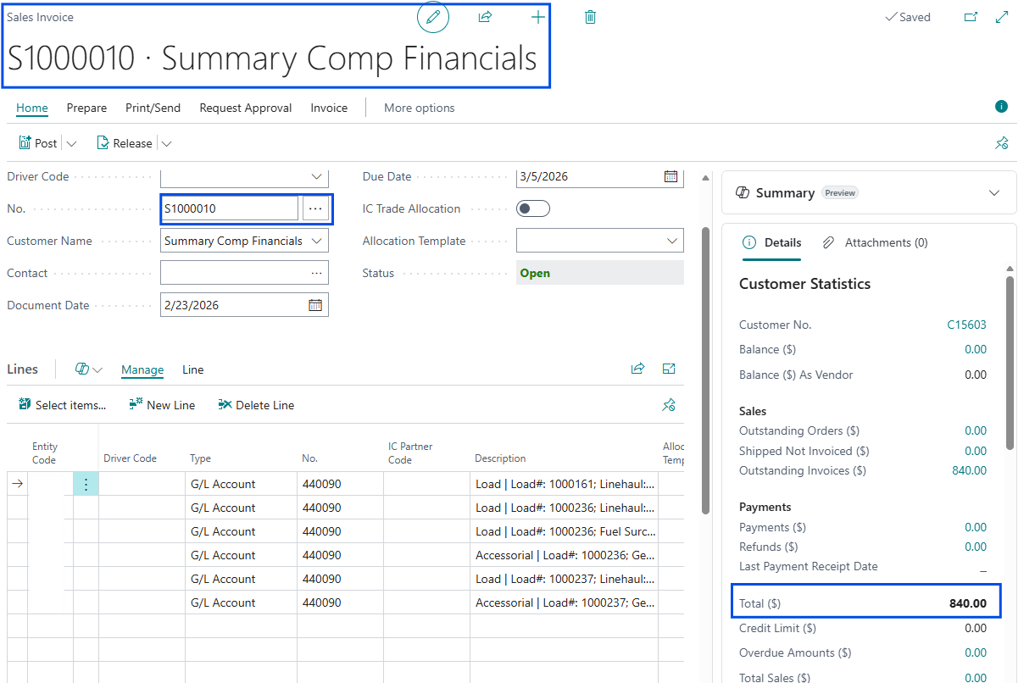Click the Description column header
The image size is (1035, 683).
[x=500, y=458]
